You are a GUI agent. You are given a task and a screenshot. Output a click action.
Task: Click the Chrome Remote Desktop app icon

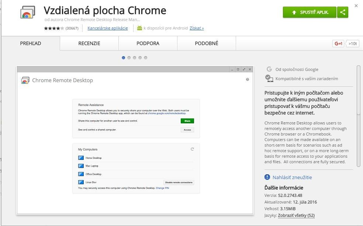point(27,13)
